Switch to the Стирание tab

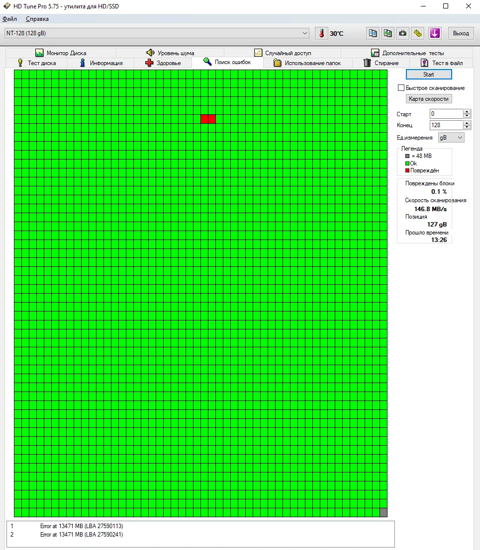pos(381,63)
